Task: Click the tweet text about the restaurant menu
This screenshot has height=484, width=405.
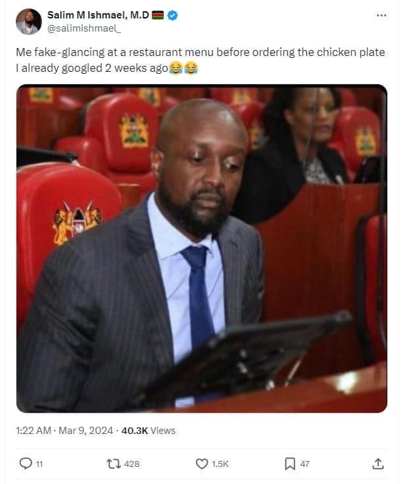Action: click(201, 60)
